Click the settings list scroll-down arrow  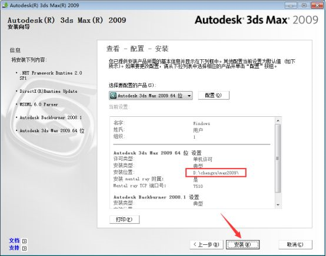(278, 205)
